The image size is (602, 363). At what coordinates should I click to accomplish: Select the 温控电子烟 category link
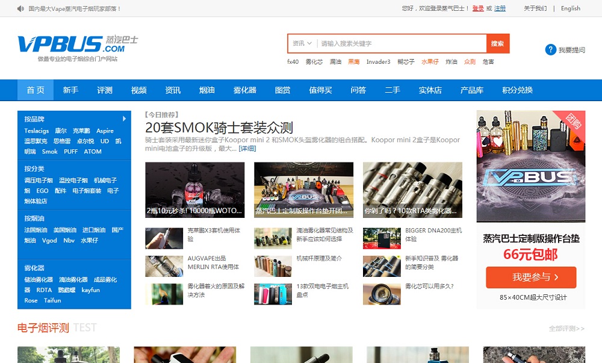point(73,181)
